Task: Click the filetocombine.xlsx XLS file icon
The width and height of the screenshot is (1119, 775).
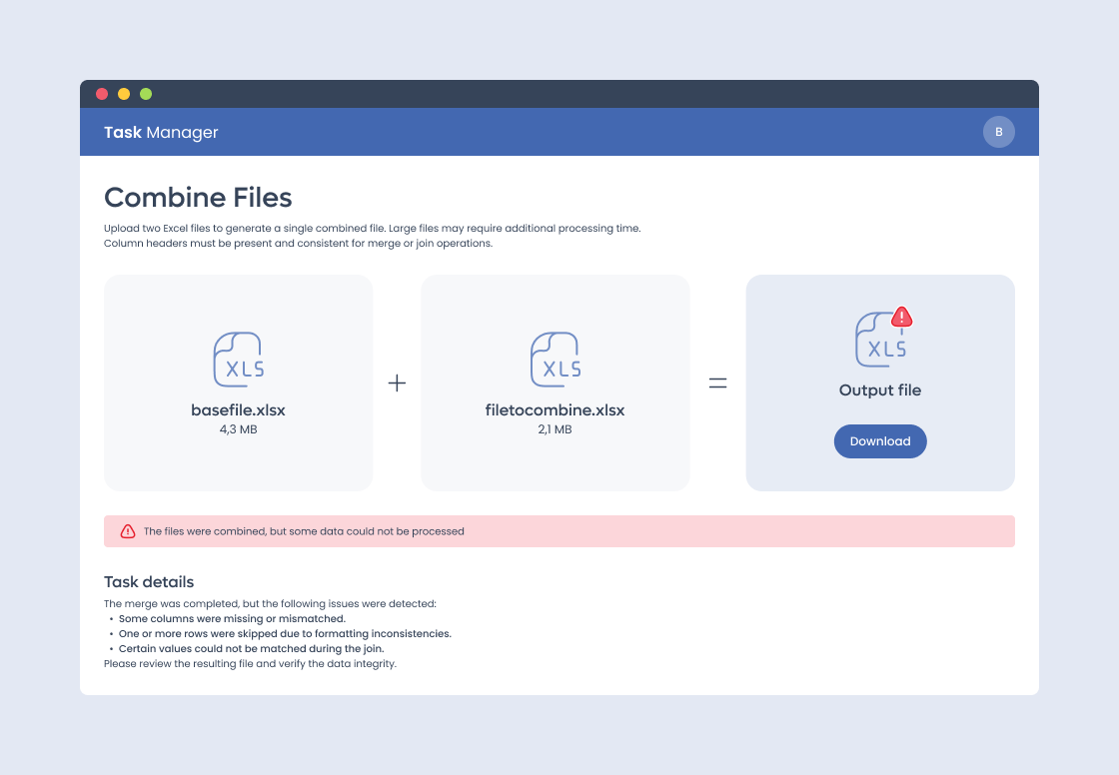Action: coord(556,360)
